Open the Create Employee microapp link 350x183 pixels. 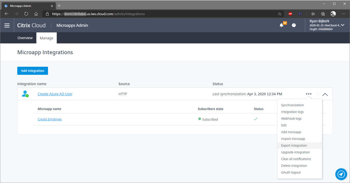[50, 119]
